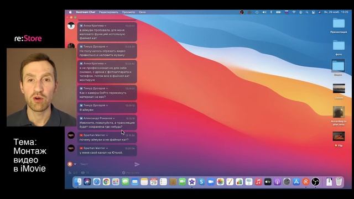Open Finder from the Dock
354x199 pixels.
78,182
